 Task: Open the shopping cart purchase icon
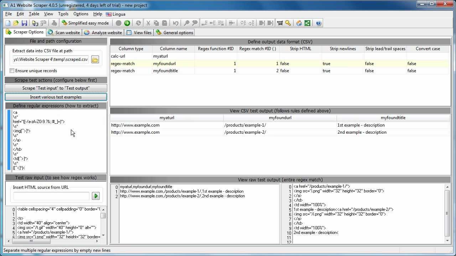pyautogui.click(x=280, y=23)
